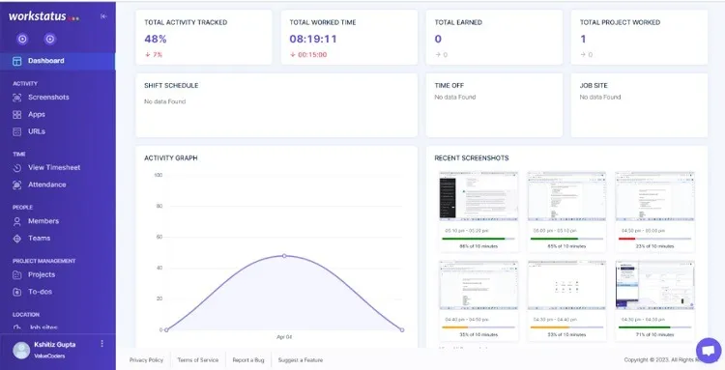Open the chat support bubble

tap(709, 351)
